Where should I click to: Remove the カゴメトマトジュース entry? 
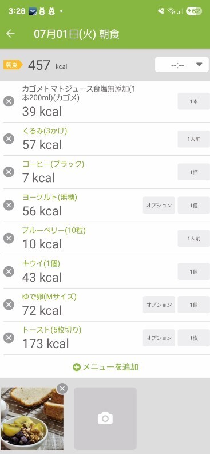click(x=9, y=101)
